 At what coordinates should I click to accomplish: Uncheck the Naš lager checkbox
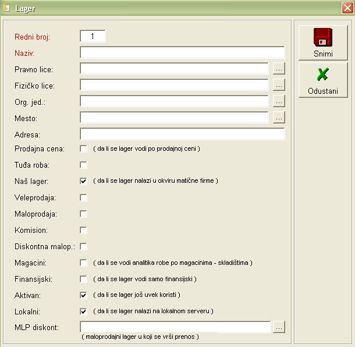click(x=83, y=181)
